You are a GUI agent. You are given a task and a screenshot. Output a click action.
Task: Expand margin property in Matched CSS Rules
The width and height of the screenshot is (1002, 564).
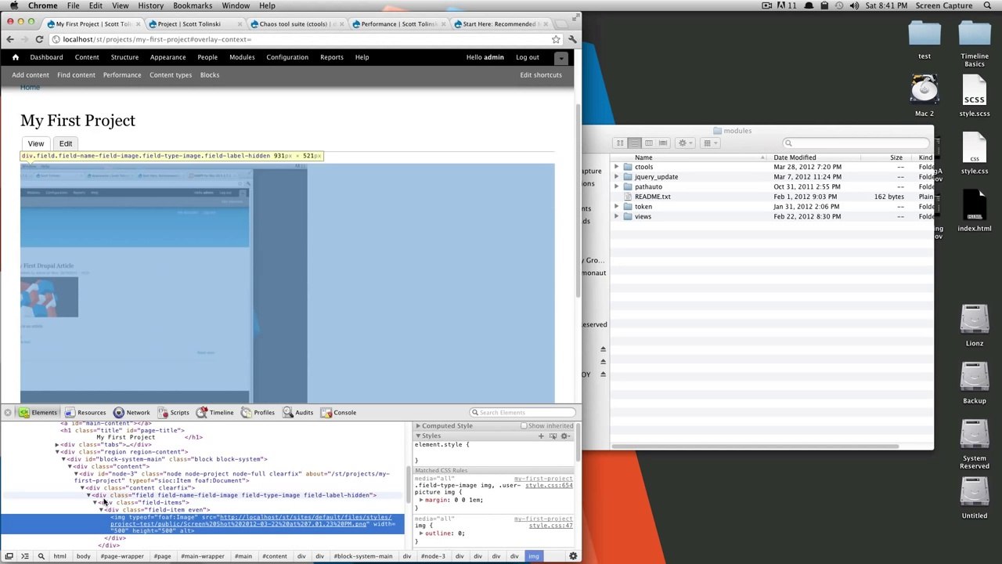pyautogui.click(x=421, y=500)
